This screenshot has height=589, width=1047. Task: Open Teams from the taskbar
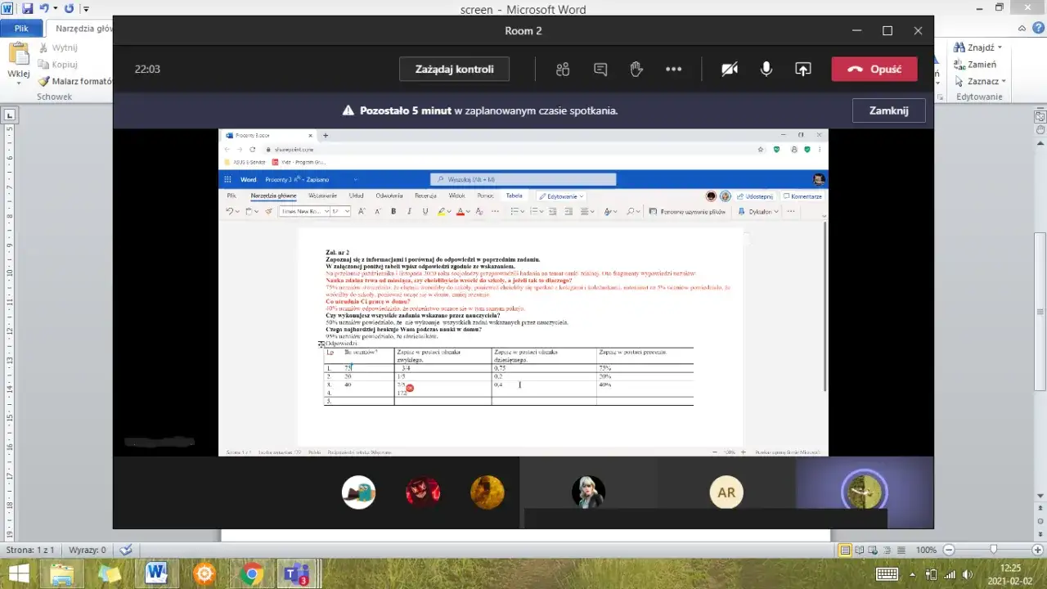click(x=294, y=573)
